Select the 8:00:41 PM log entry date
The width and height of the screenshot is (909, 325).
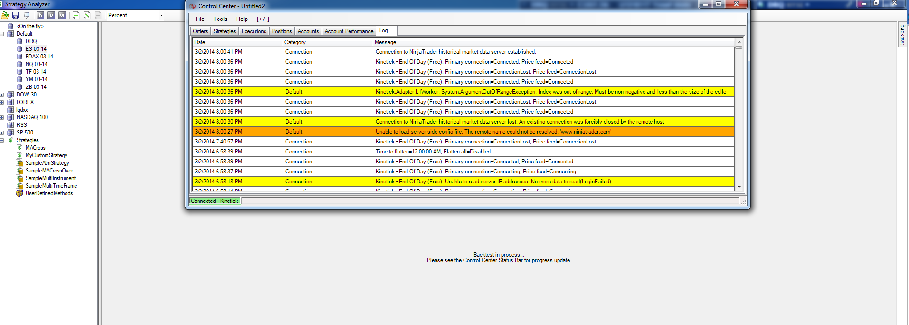218,52
